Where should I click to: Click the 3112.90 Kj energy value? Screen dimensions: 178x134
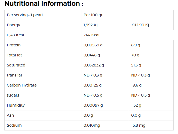[x=140, y=25]
